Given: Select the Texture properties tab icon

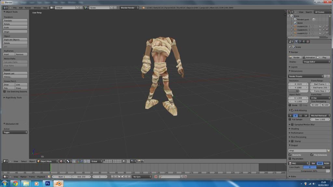Looking at the screenshot, I should [x=308, y=42].
